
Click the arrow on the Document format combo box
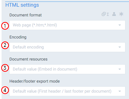[120, 25]
